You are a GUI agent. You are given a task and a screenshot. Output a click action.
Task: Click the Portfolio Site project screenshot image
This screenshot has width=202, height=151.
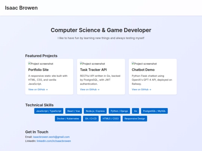pos(41,64)
